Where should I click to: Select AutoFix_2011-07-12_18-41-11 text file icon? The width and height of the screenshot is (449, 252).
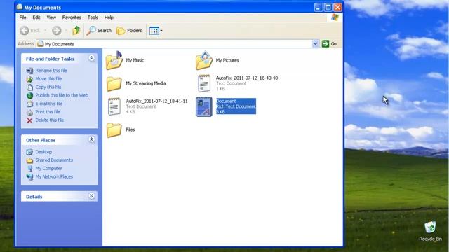pyautogui.click(x=114, y=106)
